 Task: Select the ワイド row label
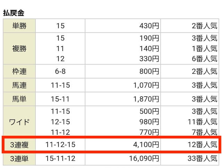[x=19, y=122]
